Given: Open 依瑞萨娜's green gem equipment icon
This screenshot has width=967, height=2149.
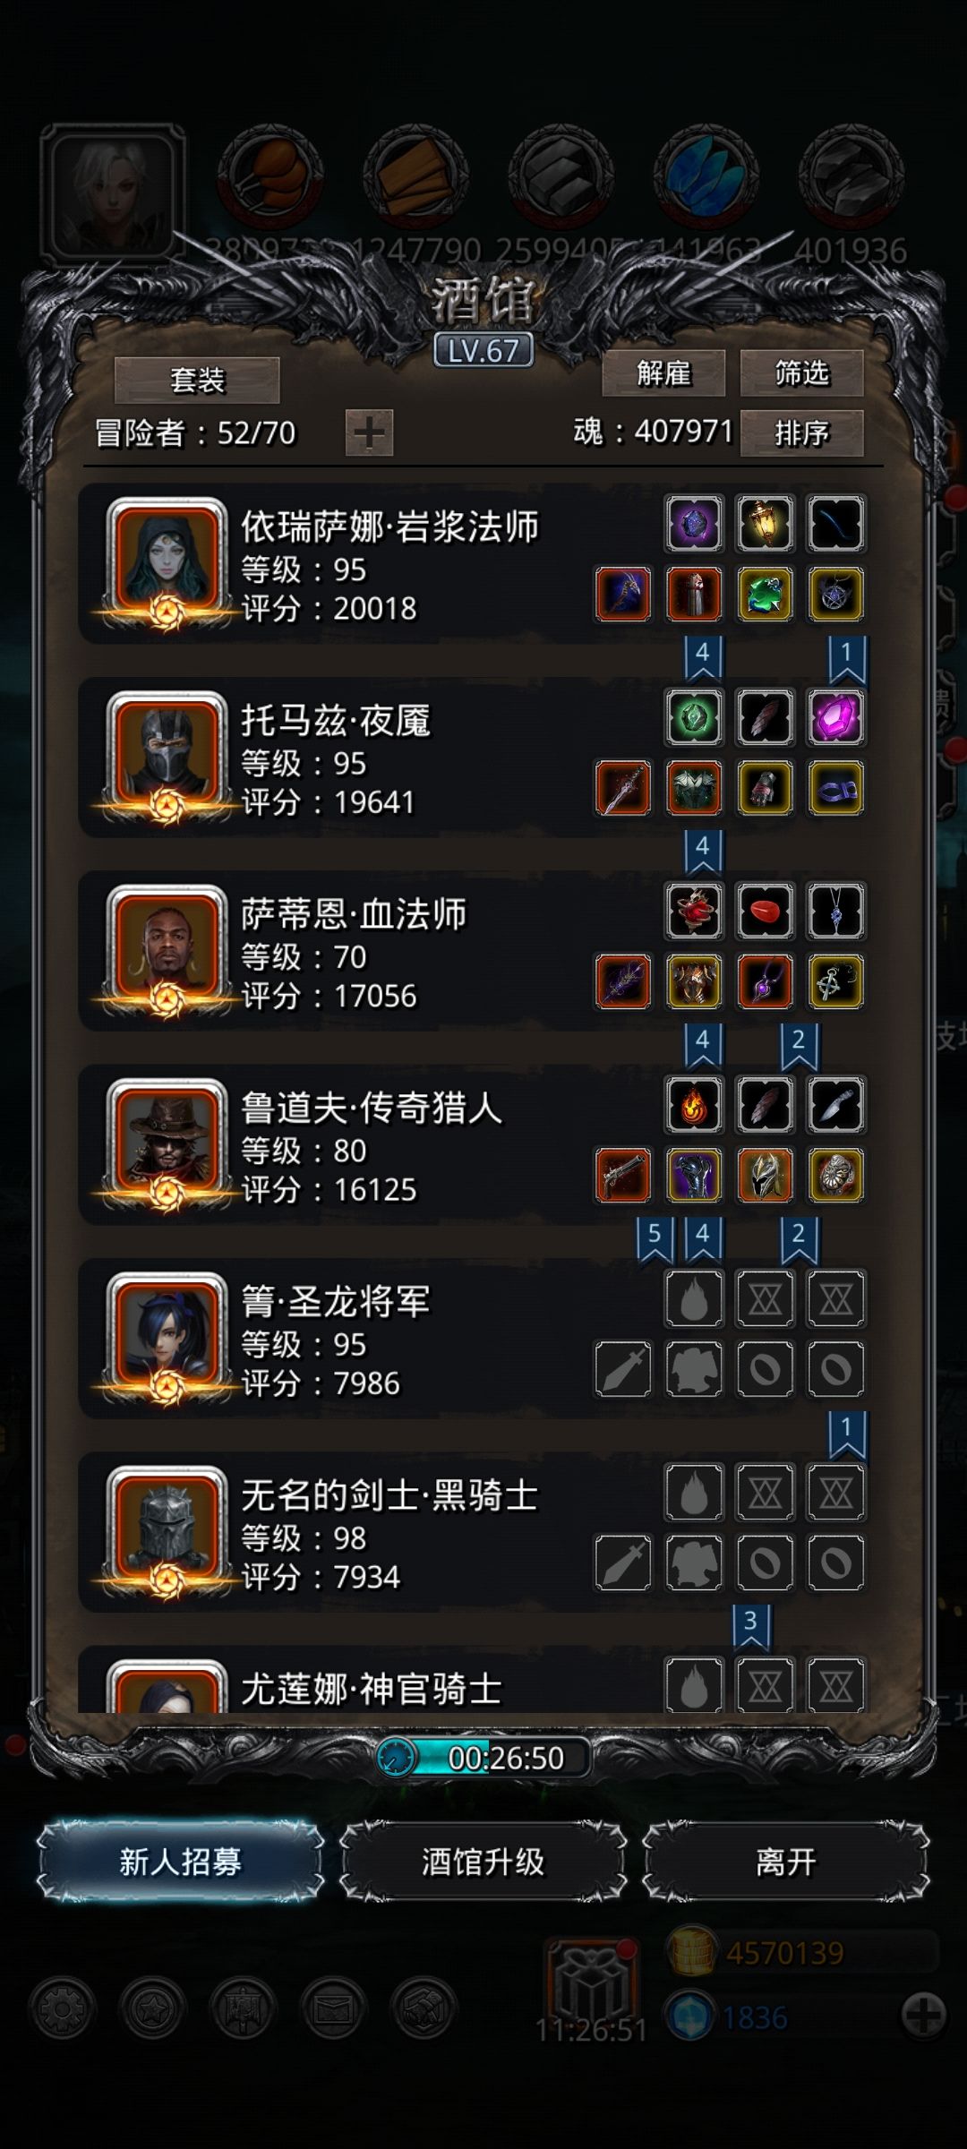Looking at the screenshot, I should tap(765, 594).
